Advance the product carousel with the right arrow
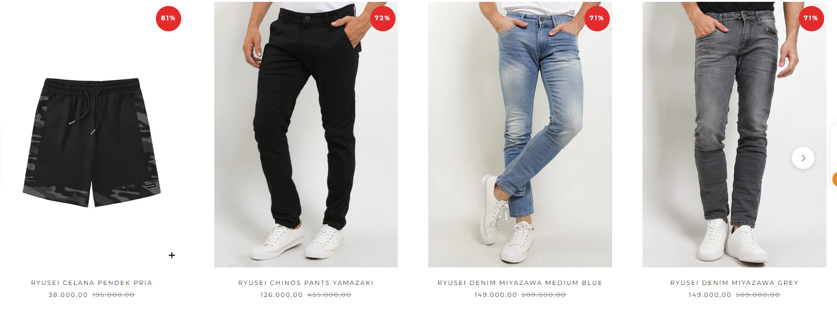The image size is (837, 330). click(803, 158)
